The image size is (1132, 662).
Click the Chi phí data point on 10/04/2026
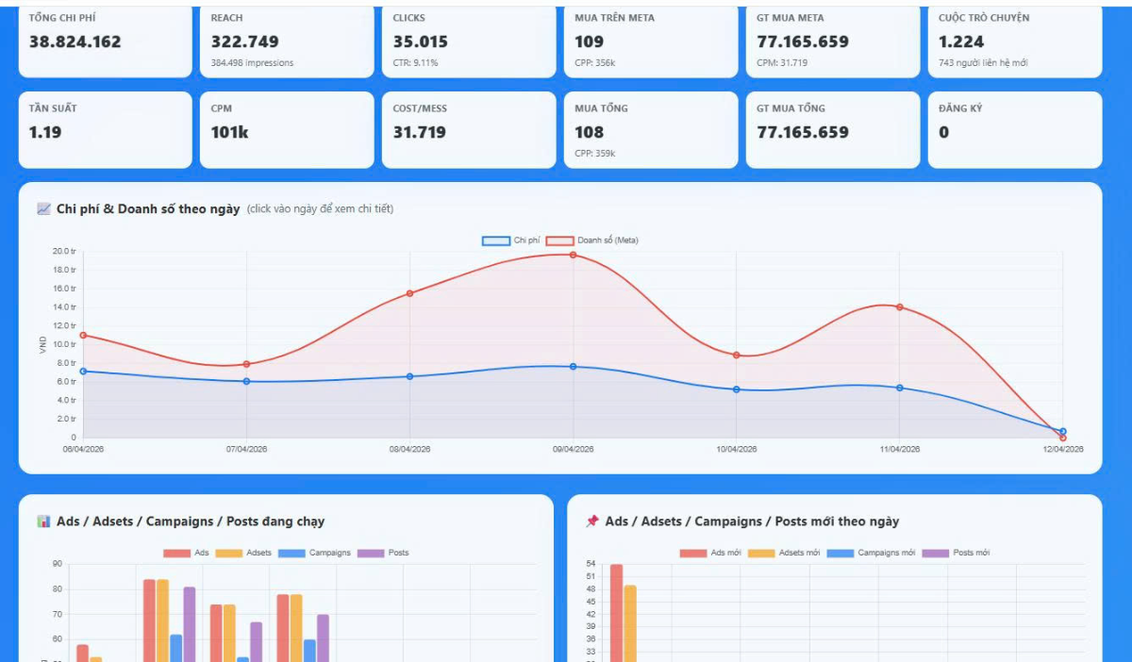[736, 389]
